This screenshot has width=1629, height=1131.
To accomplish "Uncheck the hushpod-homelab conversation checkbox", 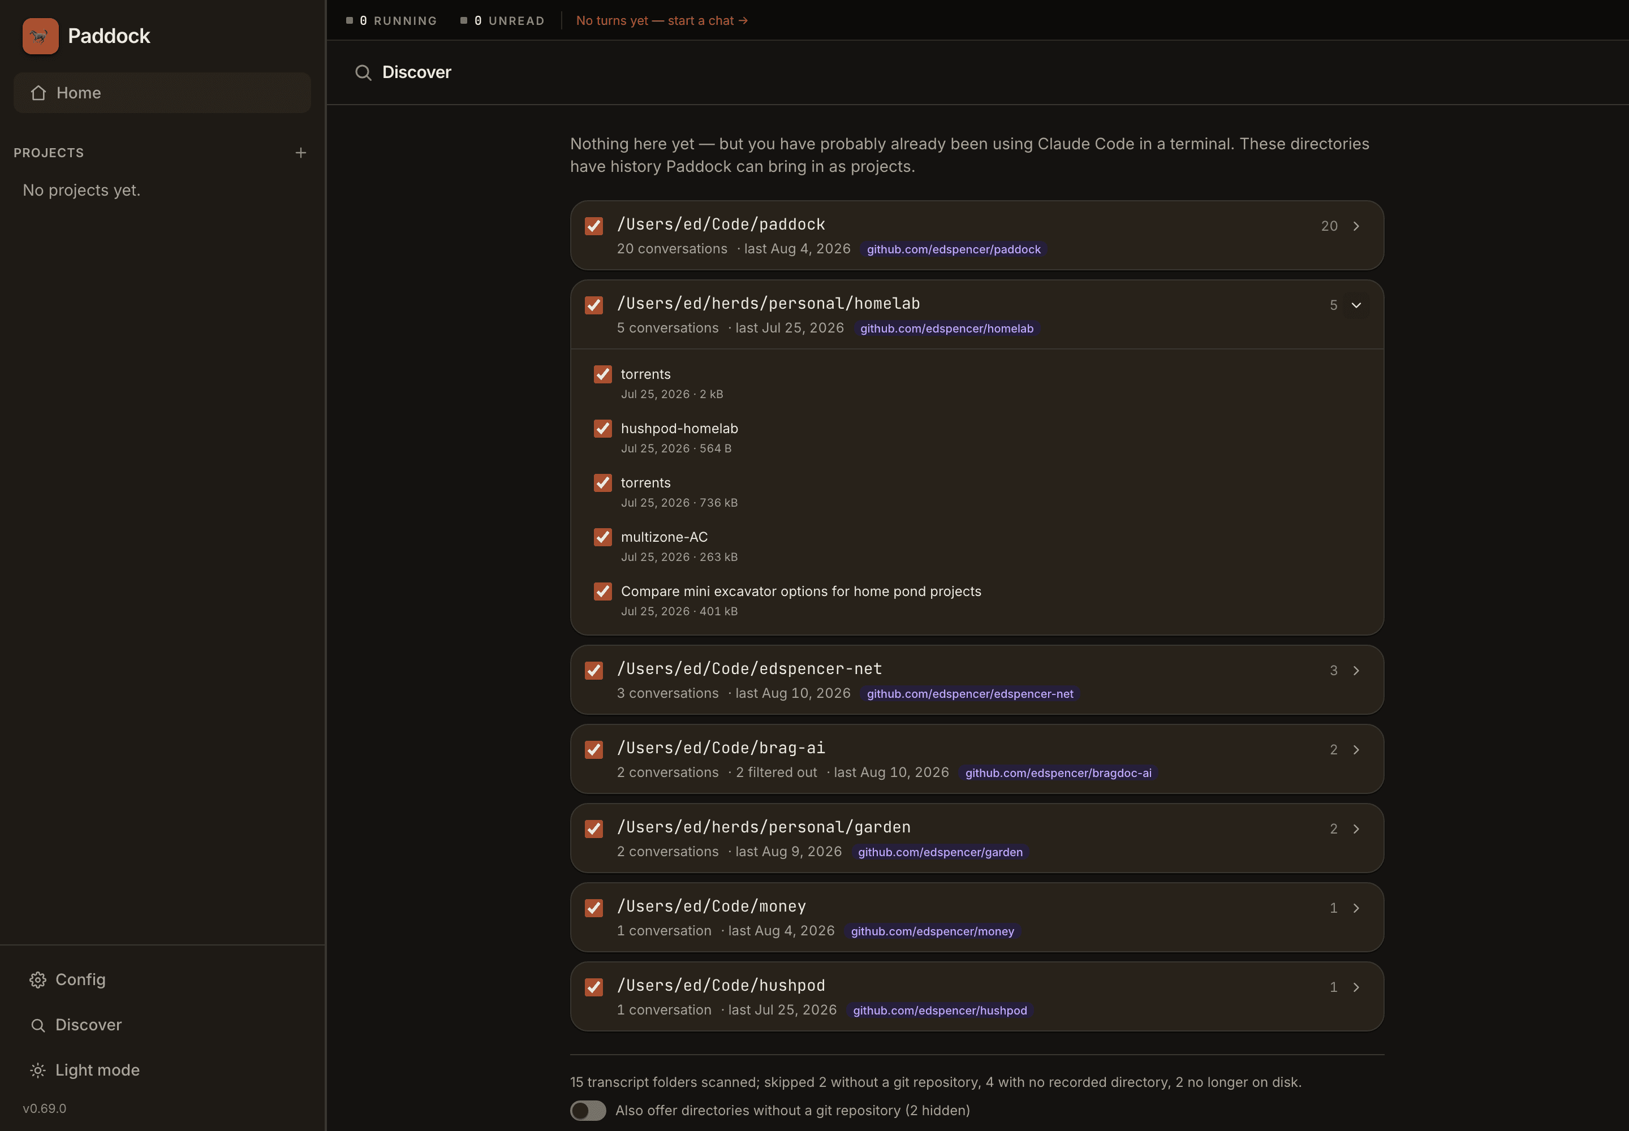I will (602, 429).
